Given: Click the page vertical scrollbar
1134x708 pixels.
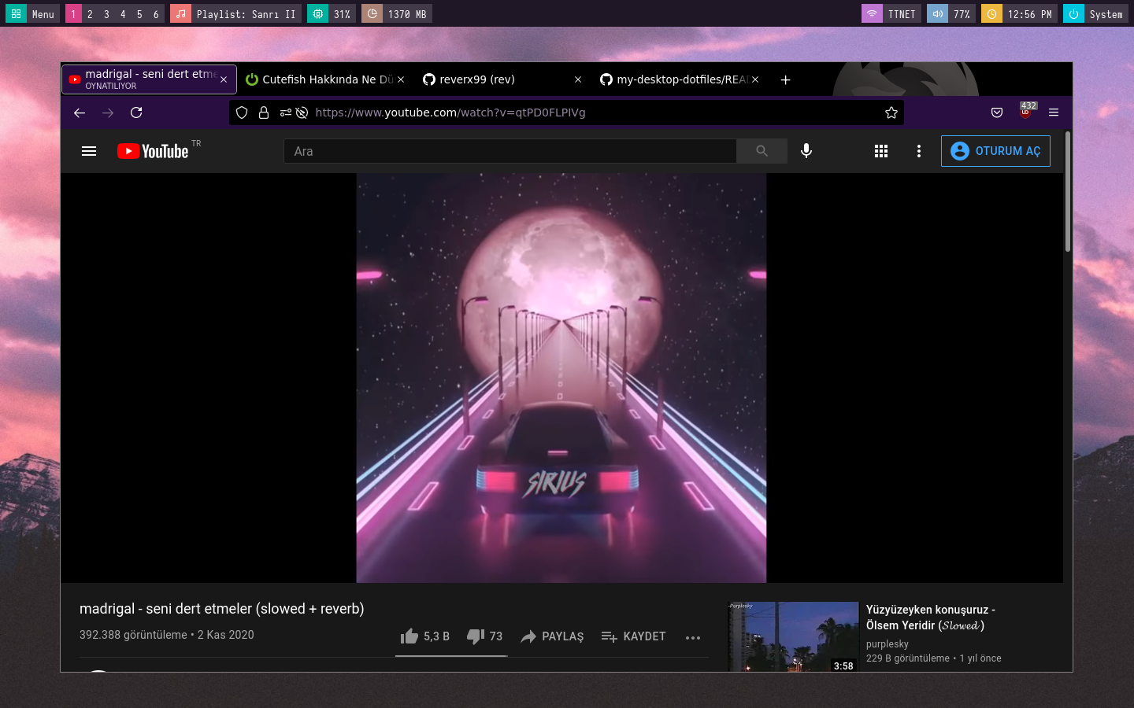Looking at the screenshot, I should (x=1068, y=192).
